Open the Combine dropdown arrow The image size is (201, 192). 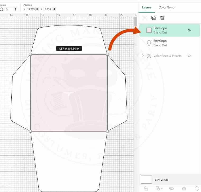click(162, 189)
